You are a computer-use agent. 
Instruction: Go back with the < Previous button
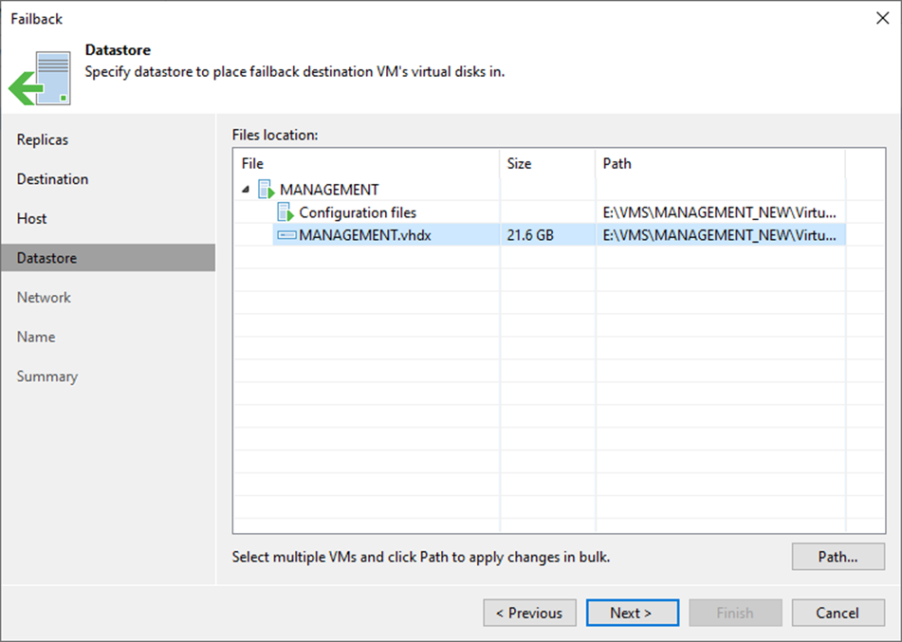pos(529,613)
